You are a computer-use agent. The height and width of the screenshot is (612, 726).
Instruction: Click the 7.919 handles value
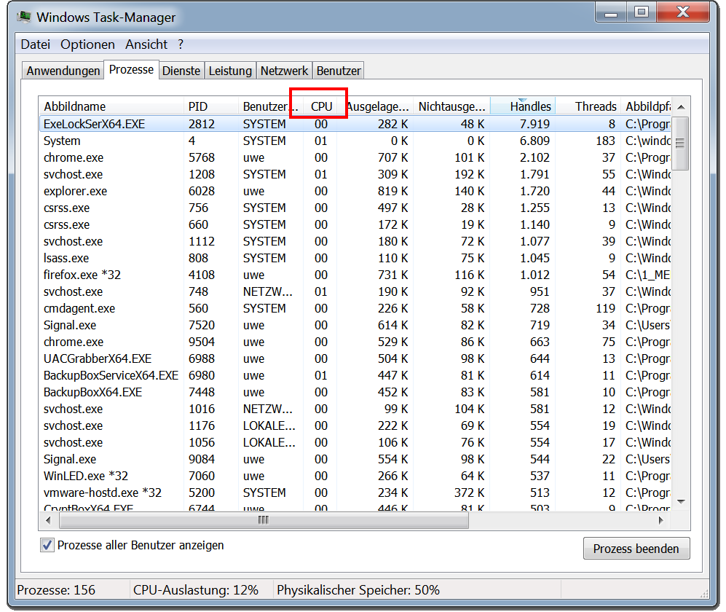tap(534, 124)
